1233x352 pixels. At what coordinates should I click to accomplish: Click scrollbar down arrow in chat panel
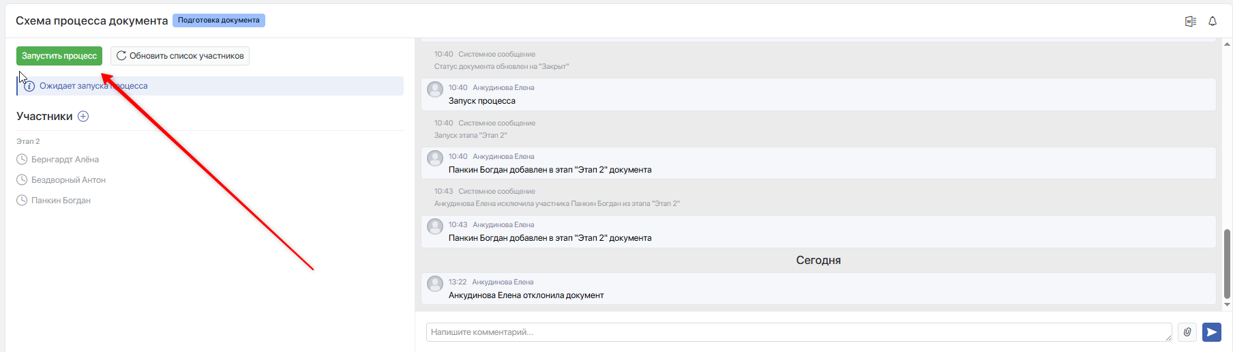point(1228,305)
